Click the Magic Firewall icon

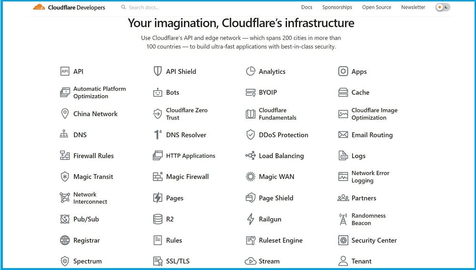pos(158,176)
